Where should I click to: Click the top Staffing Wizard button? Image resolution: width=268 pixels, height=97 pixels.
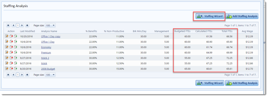(x=210, y=16)
